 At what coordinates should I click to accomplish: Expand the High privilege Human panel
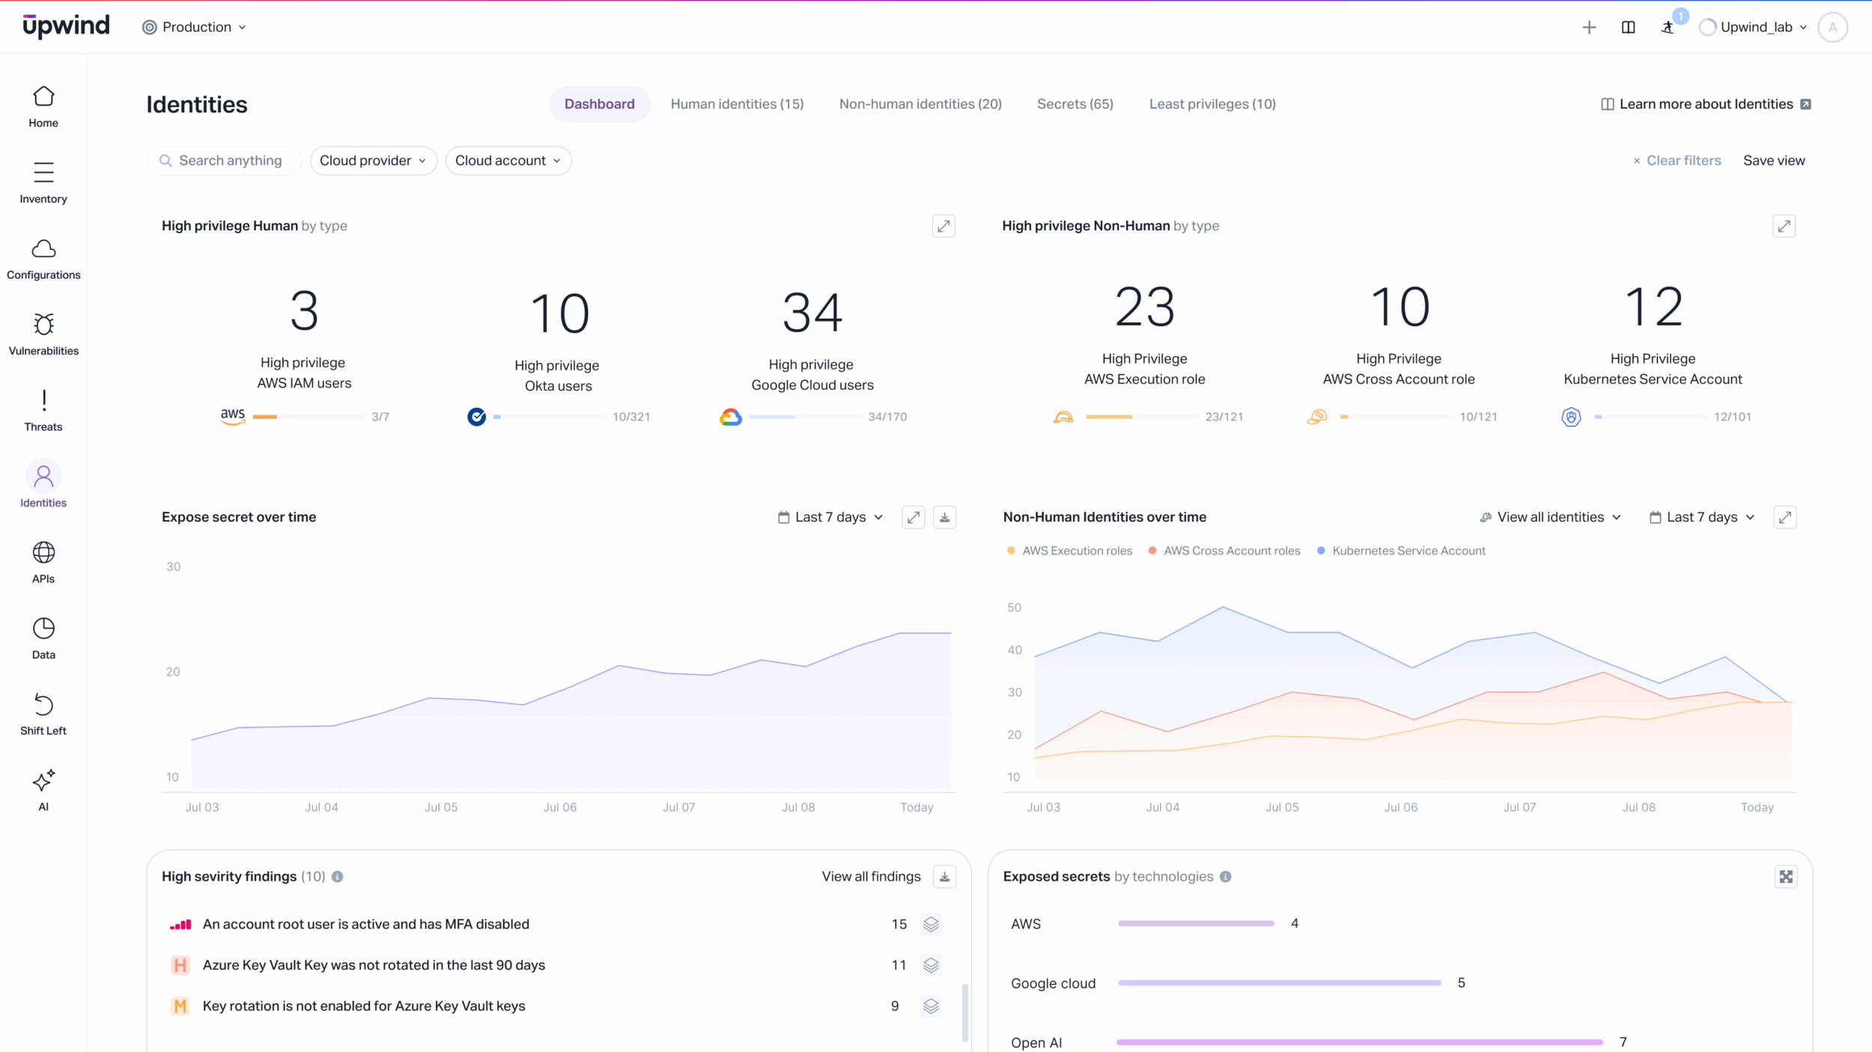click(x=943, y=226)
